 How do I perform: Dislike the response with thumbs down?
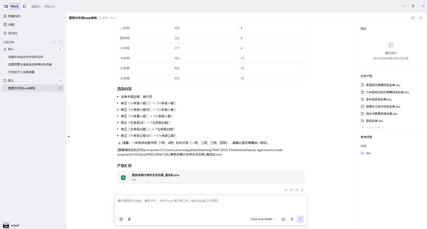click(x=291, y=190)
